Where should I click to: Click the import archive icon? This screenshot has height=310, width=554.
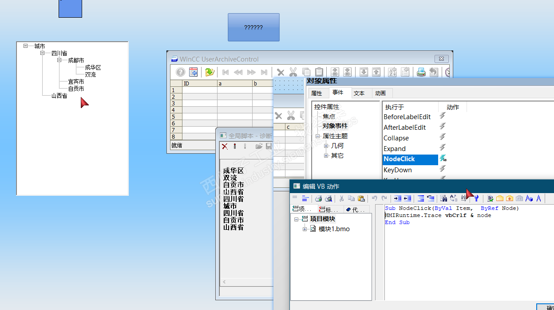pos(364,72)
